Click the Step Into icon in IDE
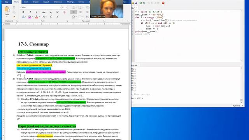This screenshot has height=140, width=249. 152,3
